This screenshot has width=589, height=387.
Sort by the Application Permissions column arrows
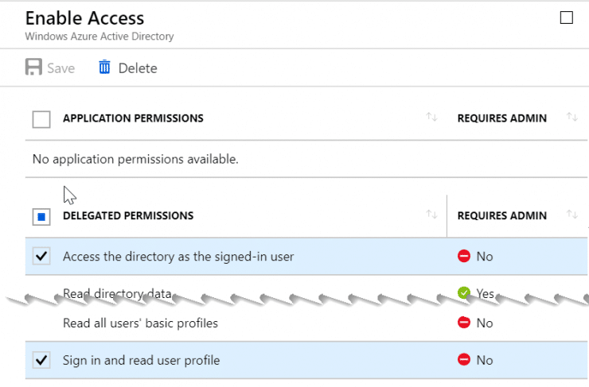click(x=431, y=118)
